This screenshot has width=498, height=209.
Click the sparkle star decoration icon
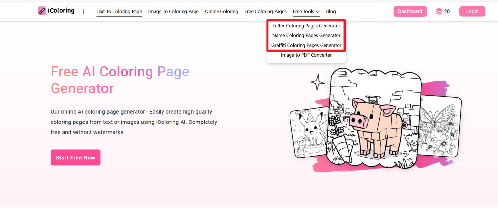coord(317,82)
